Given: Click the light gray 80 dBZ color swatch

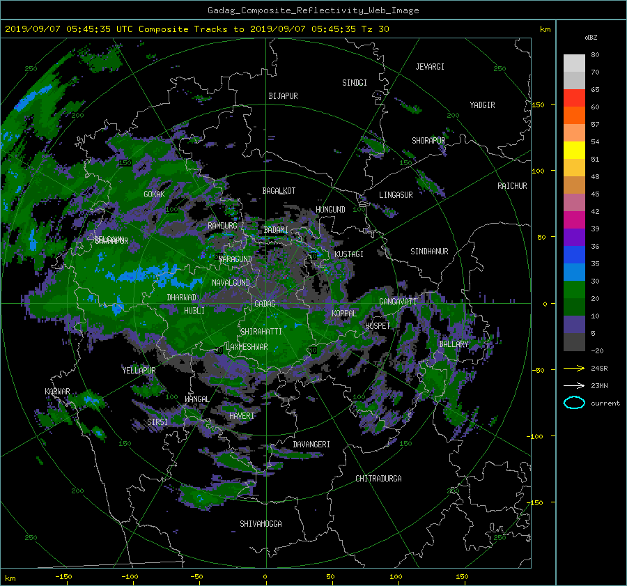Looking at the screenshot, I should click(x=574, y=63).
